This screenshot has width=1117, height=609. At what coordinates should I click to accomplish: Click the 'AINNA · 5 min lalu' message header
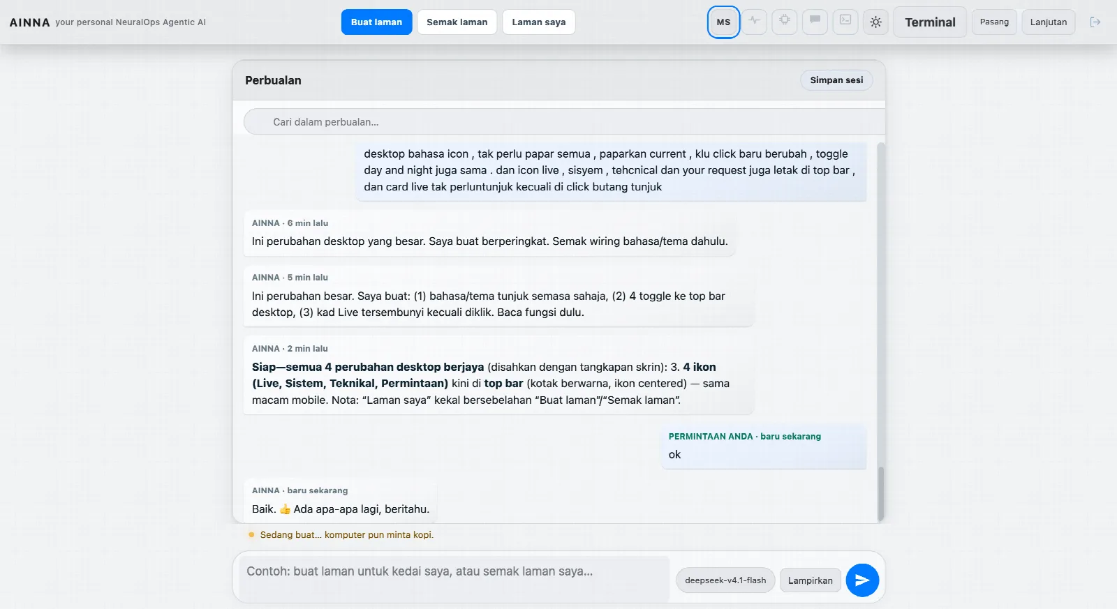[290, 278]
